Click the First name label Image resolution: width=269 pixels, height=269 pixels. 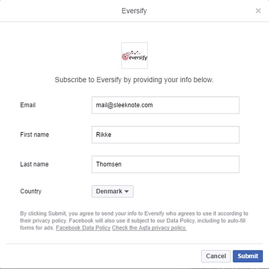tap(35, 135)
